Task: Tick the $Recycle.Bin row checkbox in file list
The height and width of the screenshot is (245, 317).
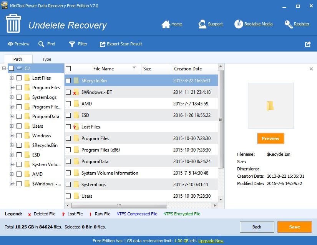Action: coord(68,80)
